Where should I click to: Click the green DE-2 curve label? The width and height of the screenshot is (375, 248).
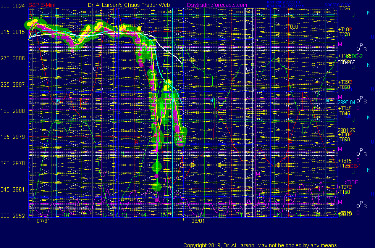[x=357, y=56]
